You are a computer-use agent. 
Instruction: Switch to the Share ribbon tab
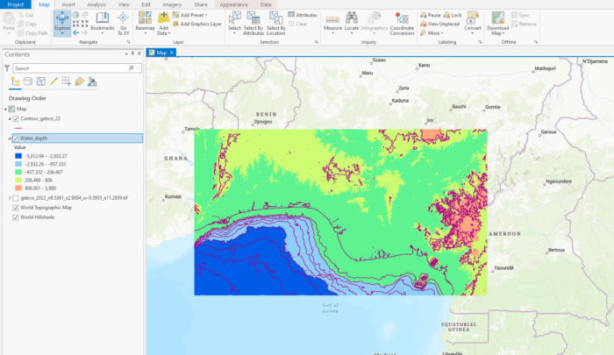(201, 4)
